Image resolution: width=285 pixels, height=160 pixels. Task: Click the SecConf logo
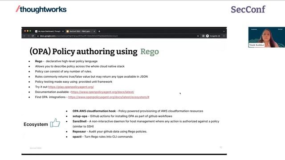248,9
